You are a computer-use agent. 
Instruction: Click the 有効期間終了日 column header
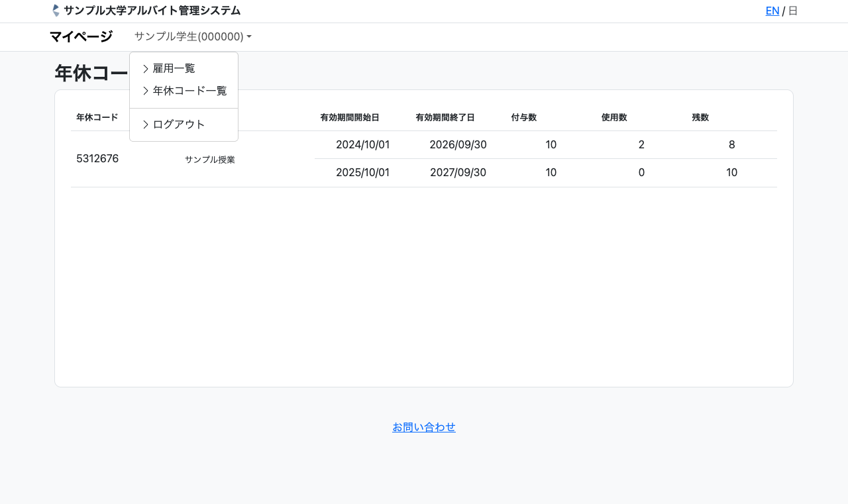445,117
